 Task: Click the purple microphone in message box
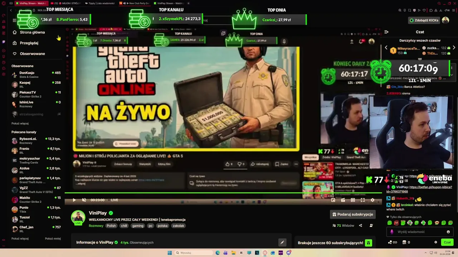tap(392, 232)
